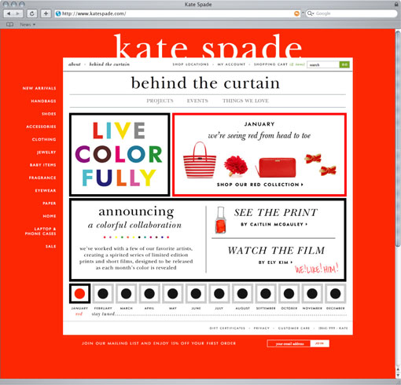This screenshot has width=401, height=385.
Task: Select Jewelry in the sidebar
Action: 46,152
